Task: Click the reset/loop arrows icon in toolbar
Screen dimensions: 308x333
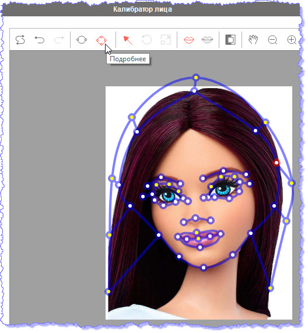Action: pos(20,40)
